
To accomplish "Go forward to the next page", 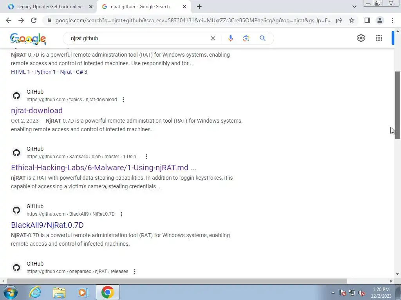I will [21, 20].
